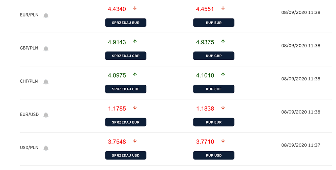Click the GBP/PLN notification bell
This screenshot has height=170, width=336.
pyautogui.click(x=46, y=49)
